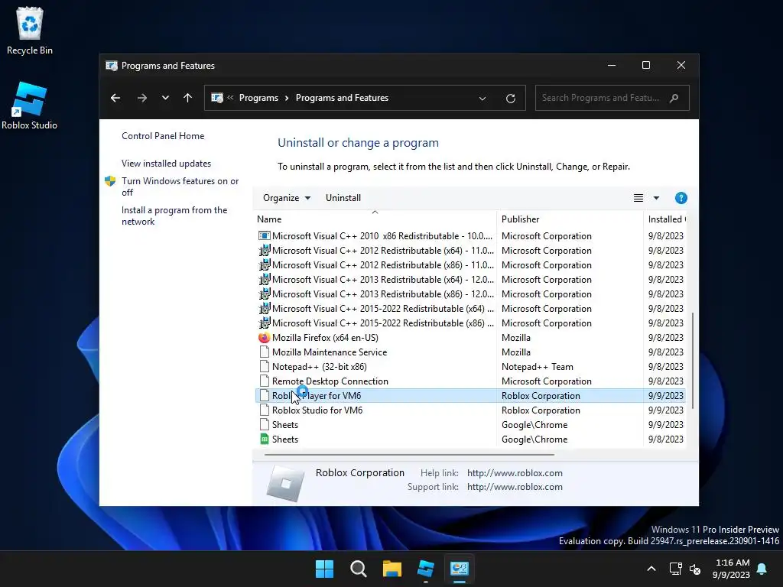Sort by the Publisher column header
The image size is (783, 587).
pos(570,219)
